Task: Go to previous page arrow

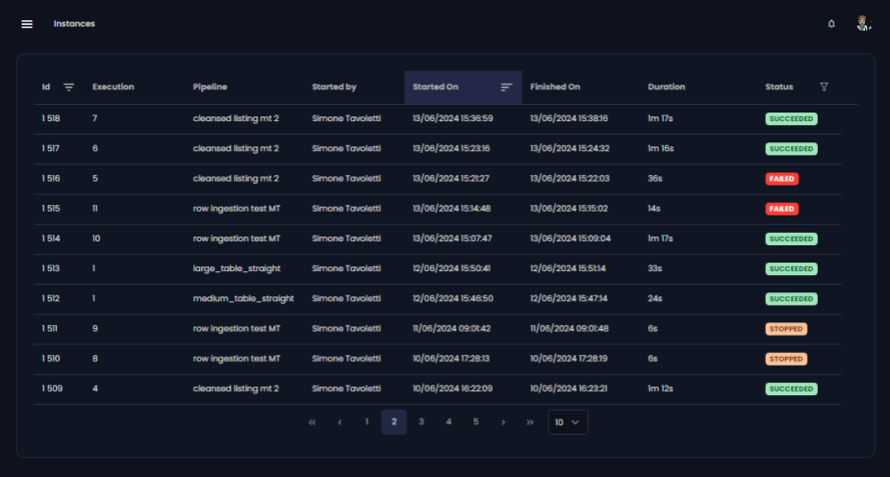Action: (x=340, y=422)
